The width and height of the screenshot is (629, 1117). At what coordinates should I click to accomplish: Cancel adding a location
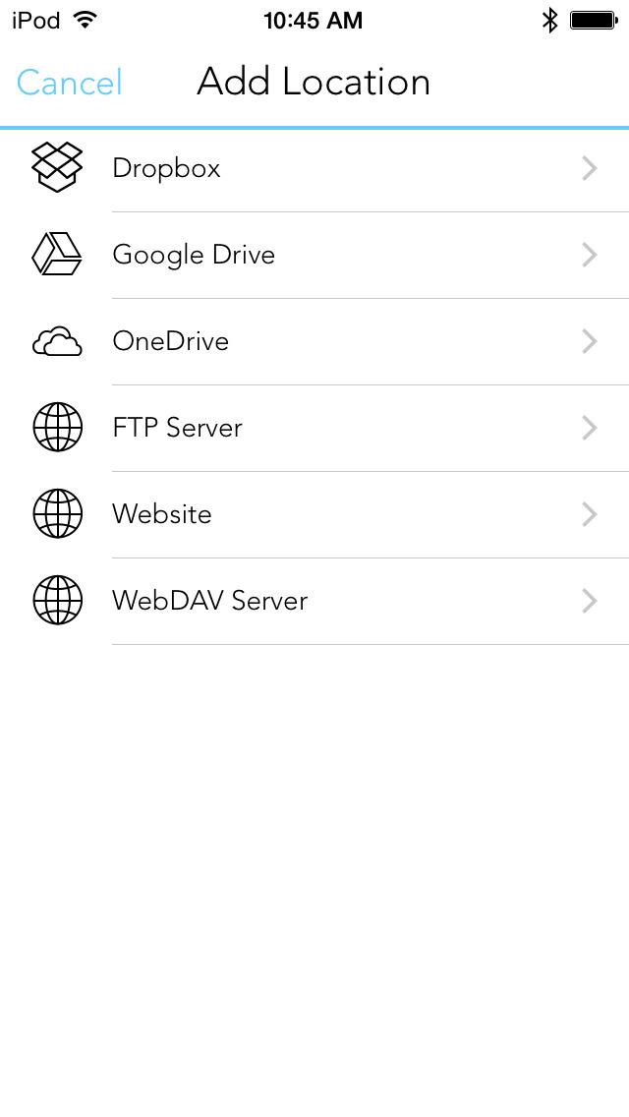(69, 83)
